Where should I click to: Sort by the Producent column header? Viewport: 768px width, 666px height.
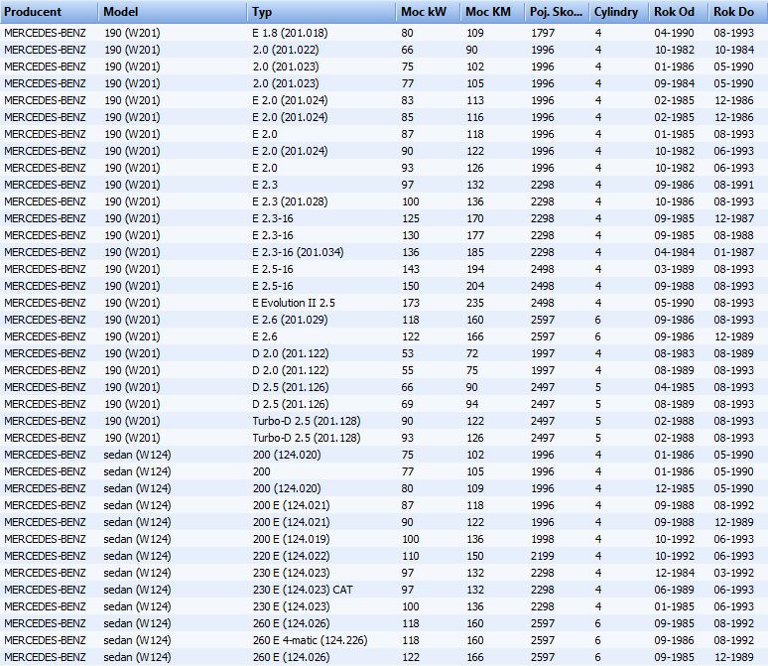[49, 12]
